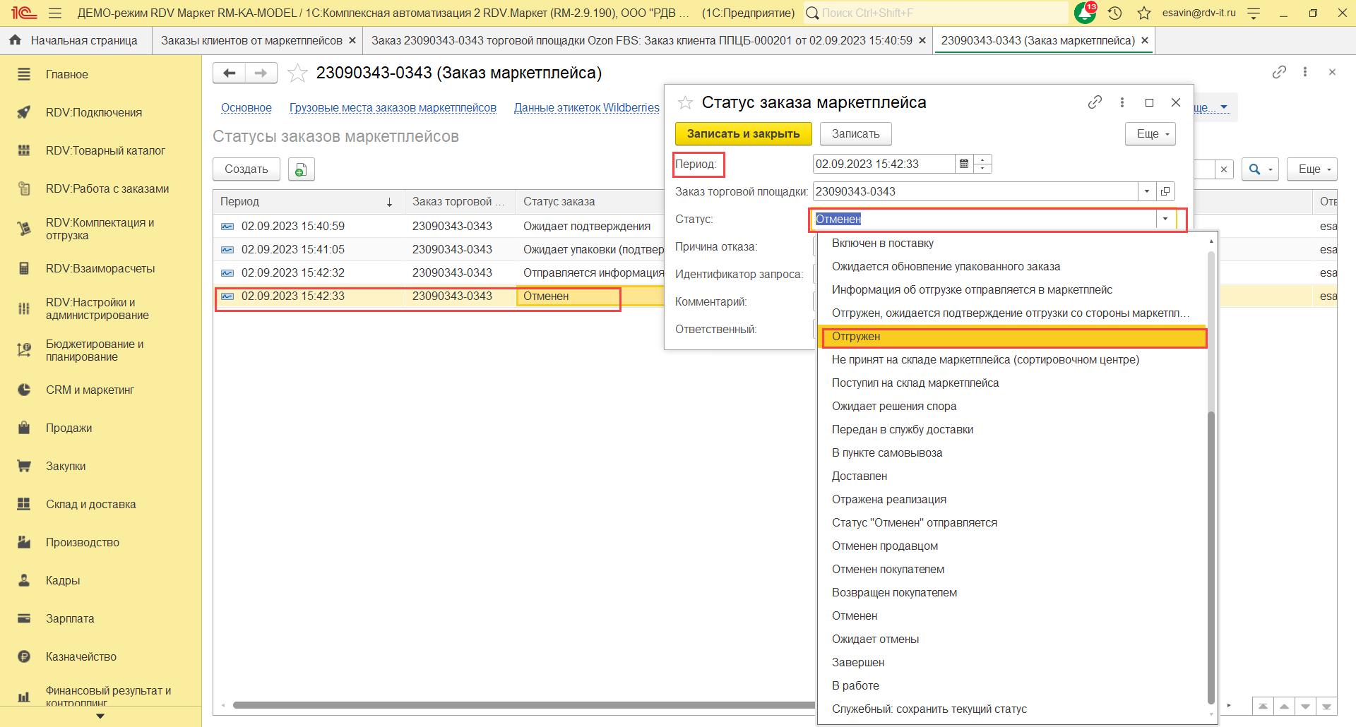Expand the Статус dropdown arrow

click(1165, 219)
